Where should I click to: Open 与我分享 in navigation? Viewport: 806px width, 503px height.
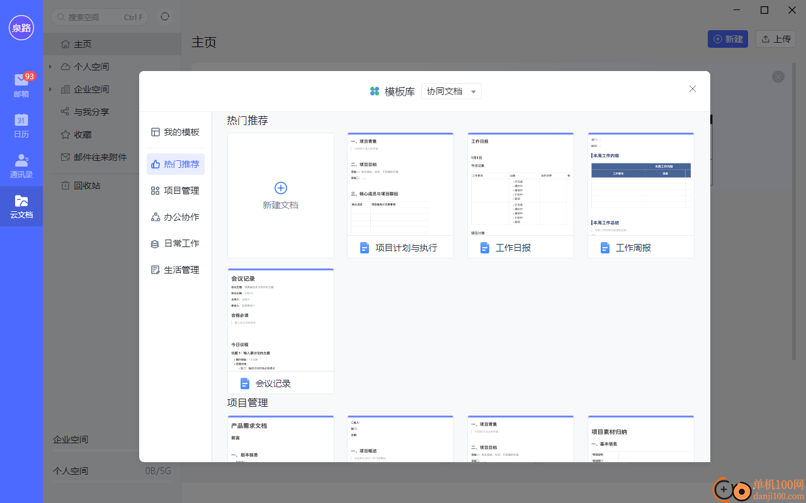(91, 112)
